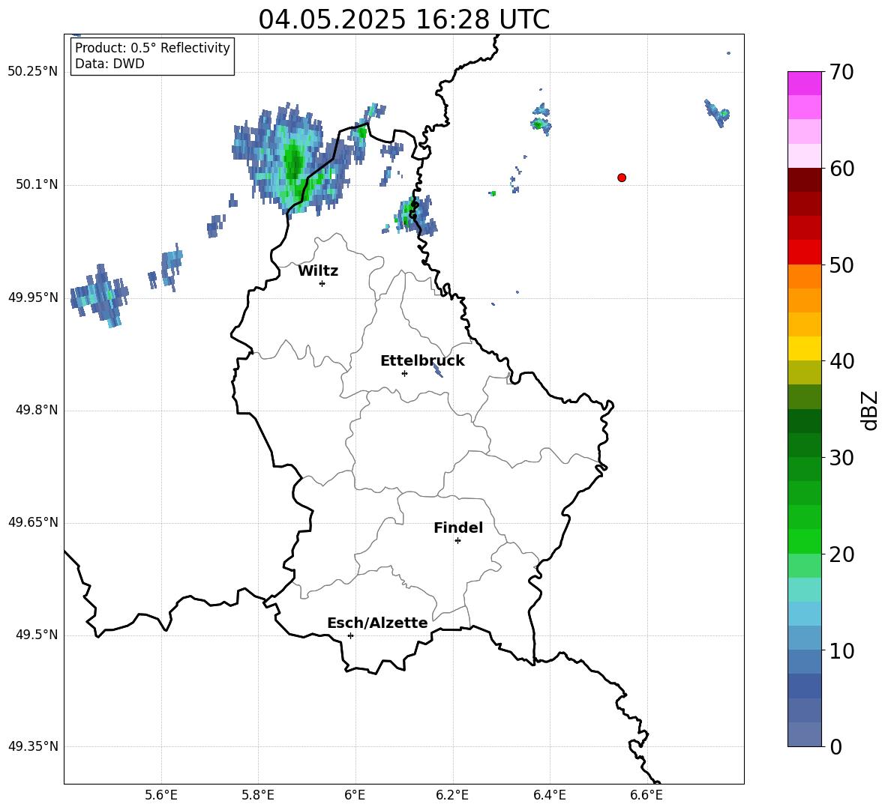Viewport: 888px width, 810px height.
Task: Click the colorbar tick value 60
Action: coord(841,169)
